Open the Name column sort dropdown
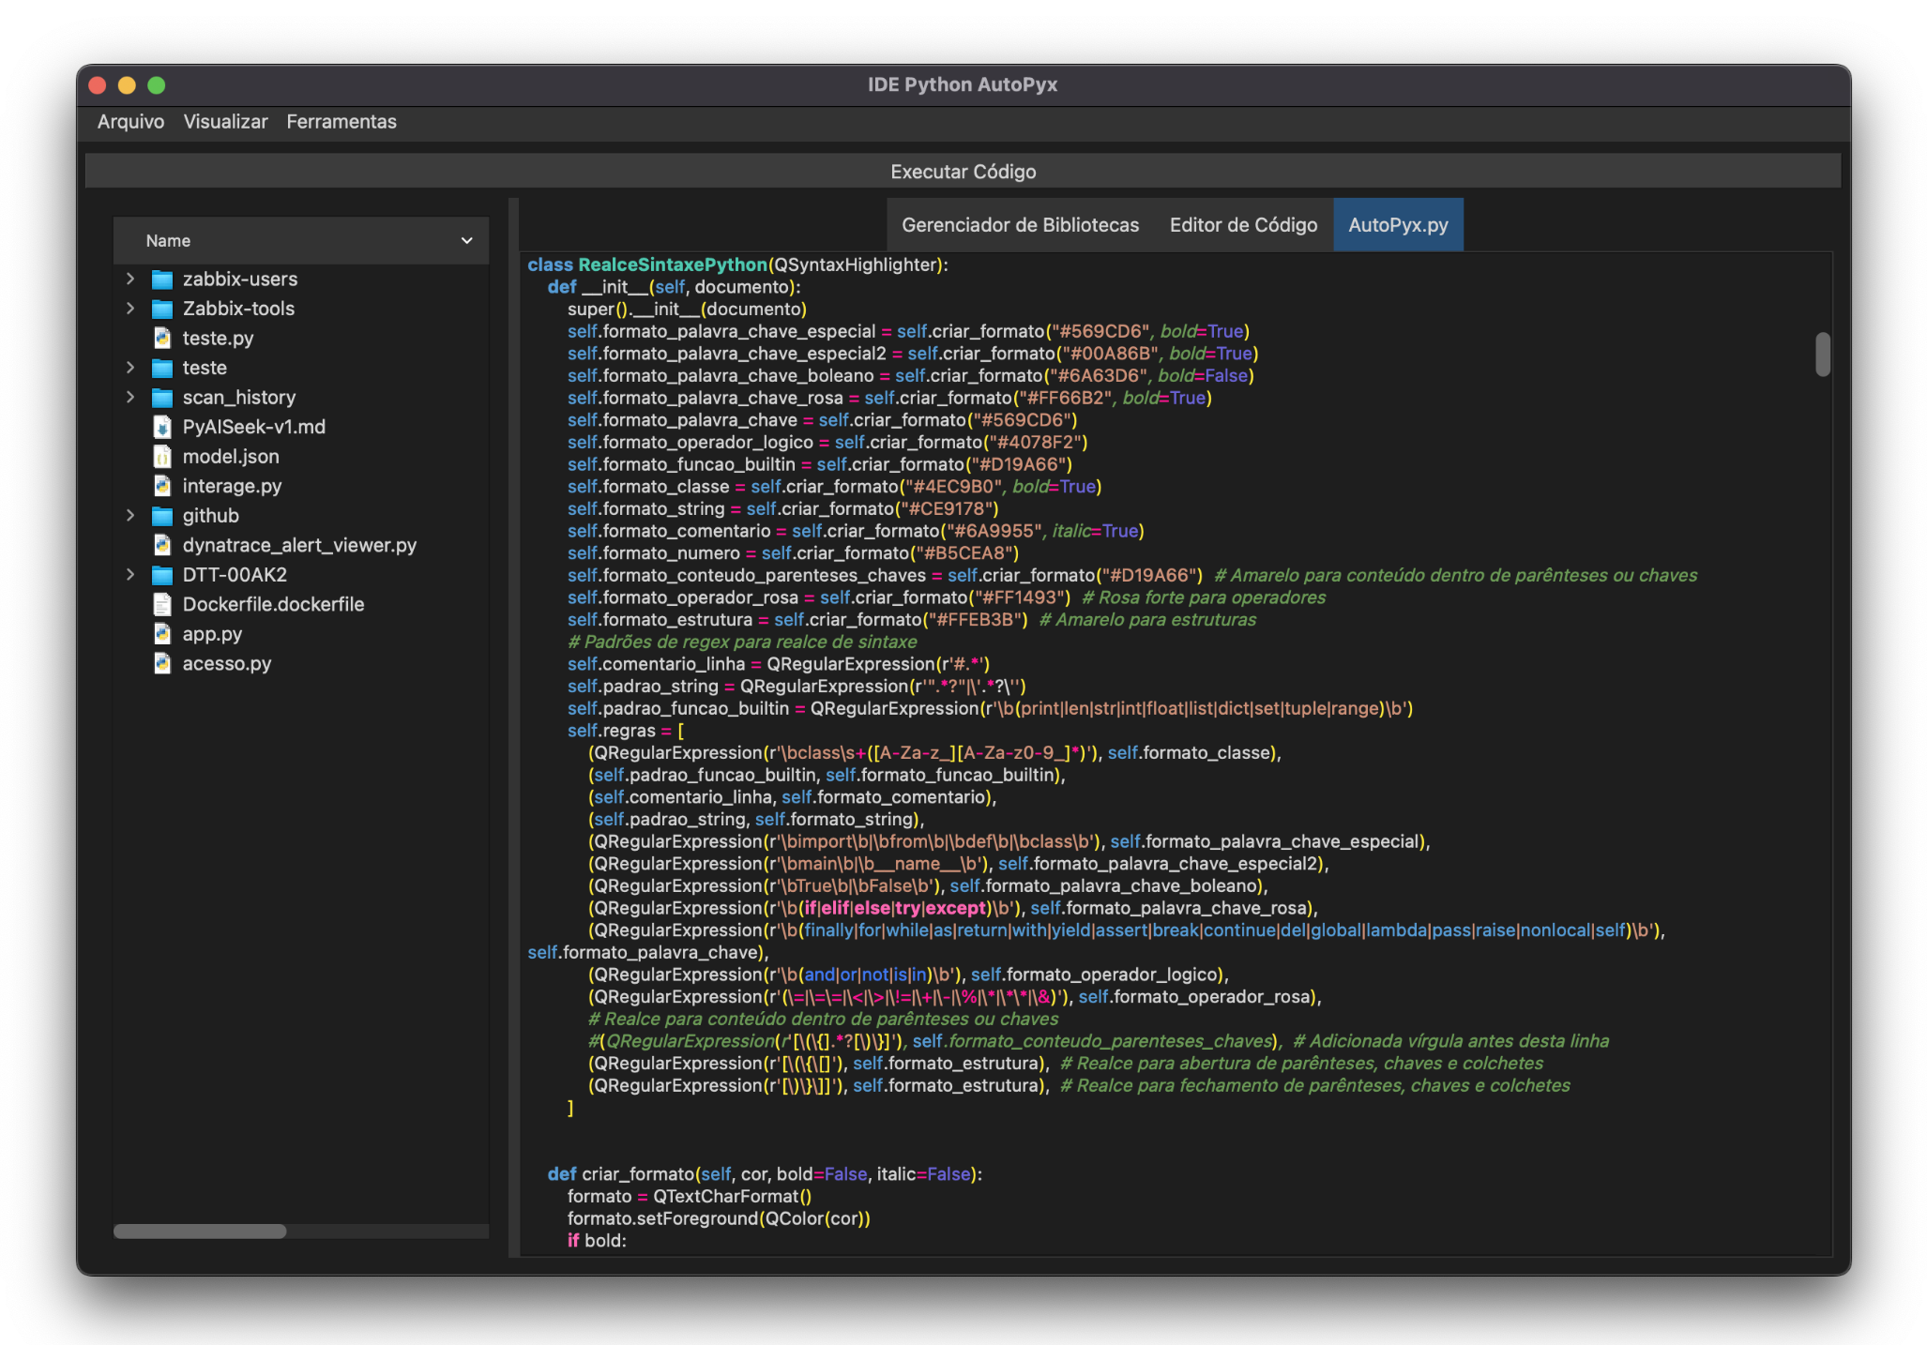The height and width of the screenshot is (1345, 1927). (x=466, y=241)
